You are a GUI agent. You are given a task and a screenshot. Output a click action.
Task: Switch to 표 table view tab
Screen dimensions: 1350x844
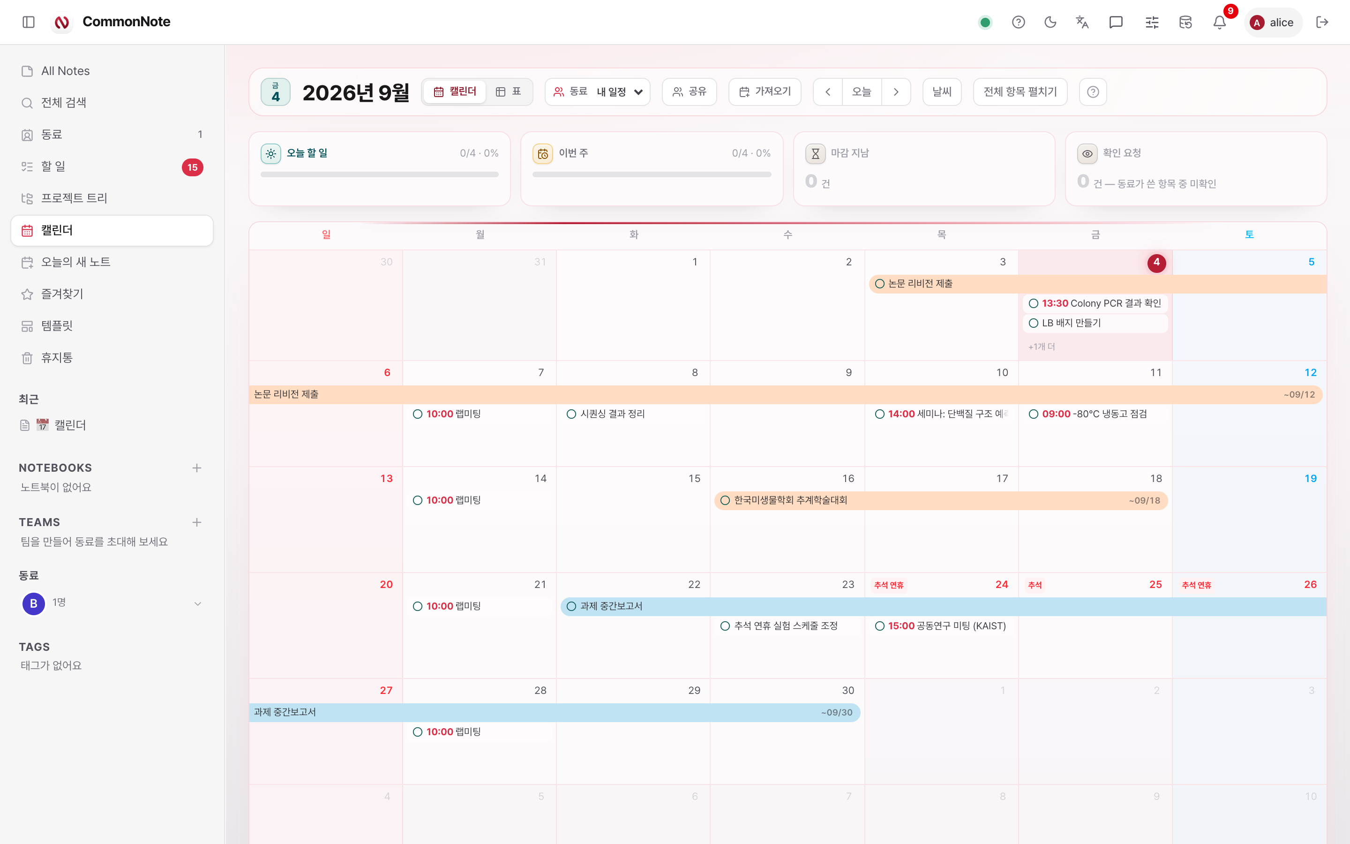[508, 91]
